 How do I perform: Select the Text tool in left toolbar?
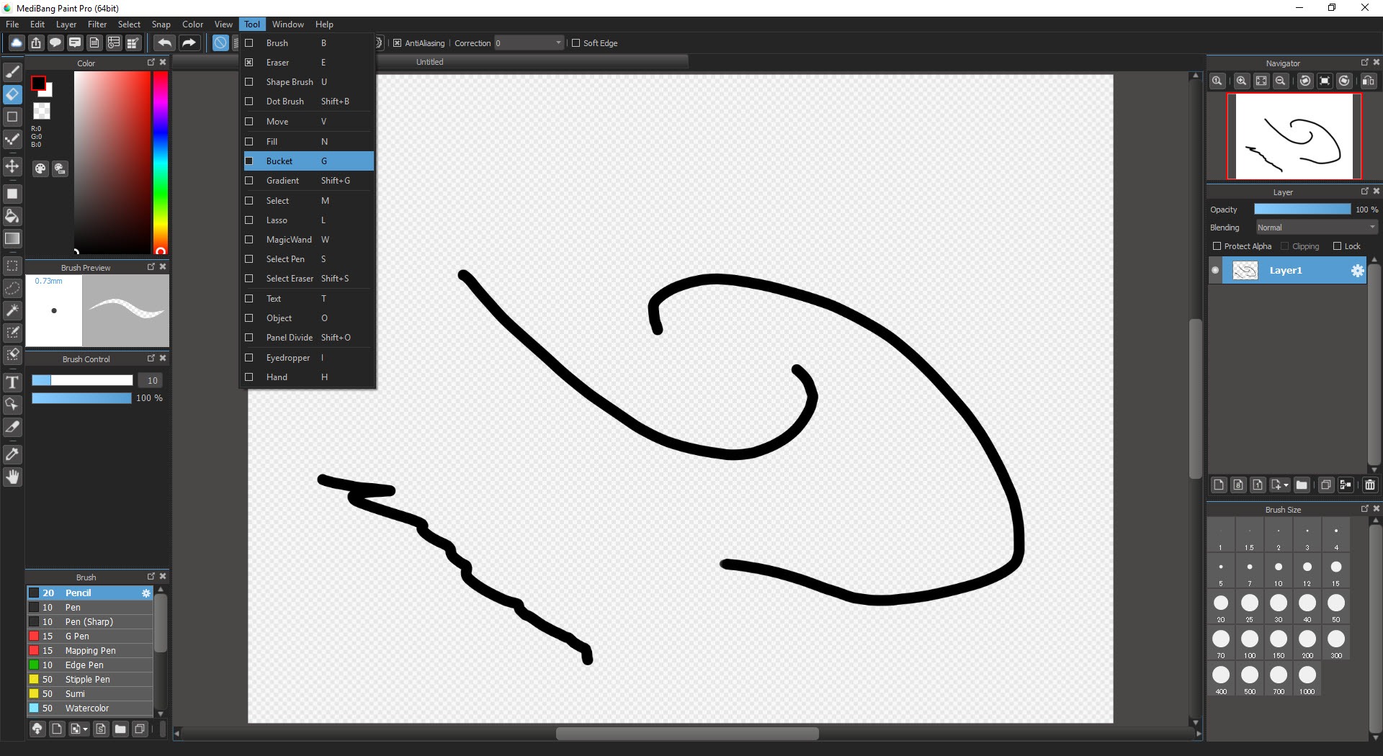tap(12, 382)
